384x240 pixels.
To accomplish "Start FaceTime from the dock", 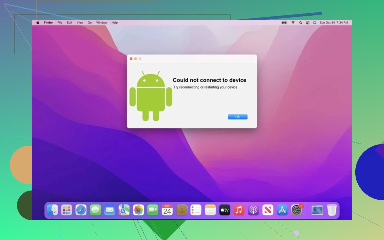I will coord(153,210).
